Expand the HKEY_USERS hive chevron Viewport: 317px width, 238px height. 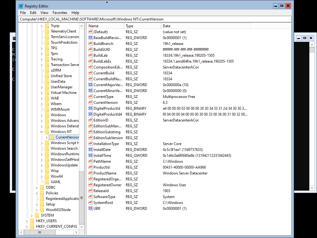[27, 221]
